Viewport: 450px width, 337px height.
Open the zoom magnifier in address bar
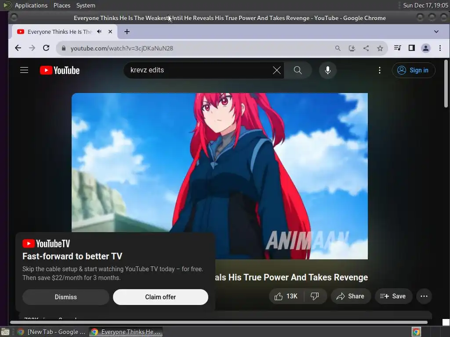coord(338,48)
